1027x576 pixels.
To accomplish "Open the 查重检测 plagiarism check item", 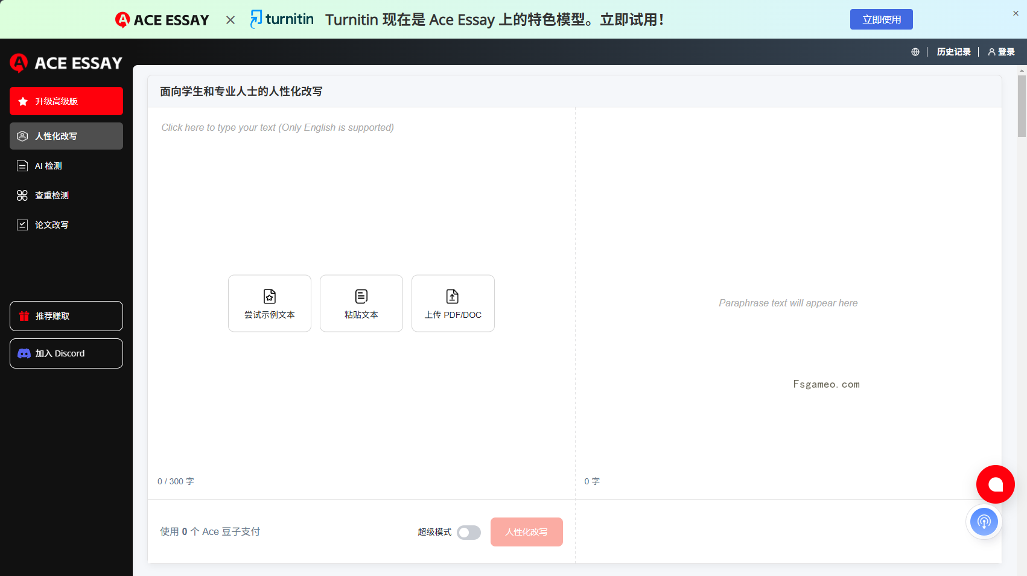I will pos(66,195).
